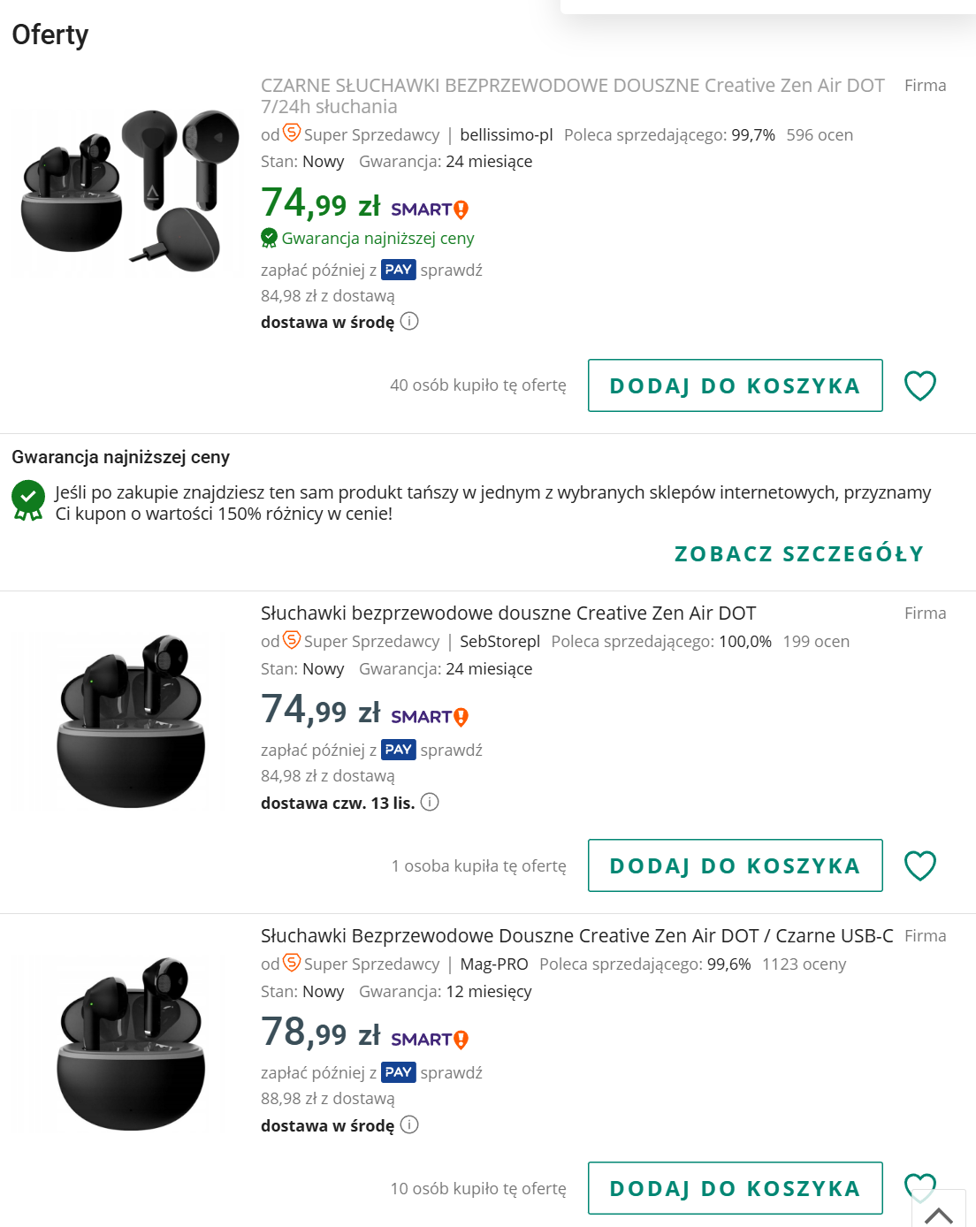This screenshot has width=976, height=1227.
Task: Open second offer's black earbuds thumbnail
Action: click(130, 720)
